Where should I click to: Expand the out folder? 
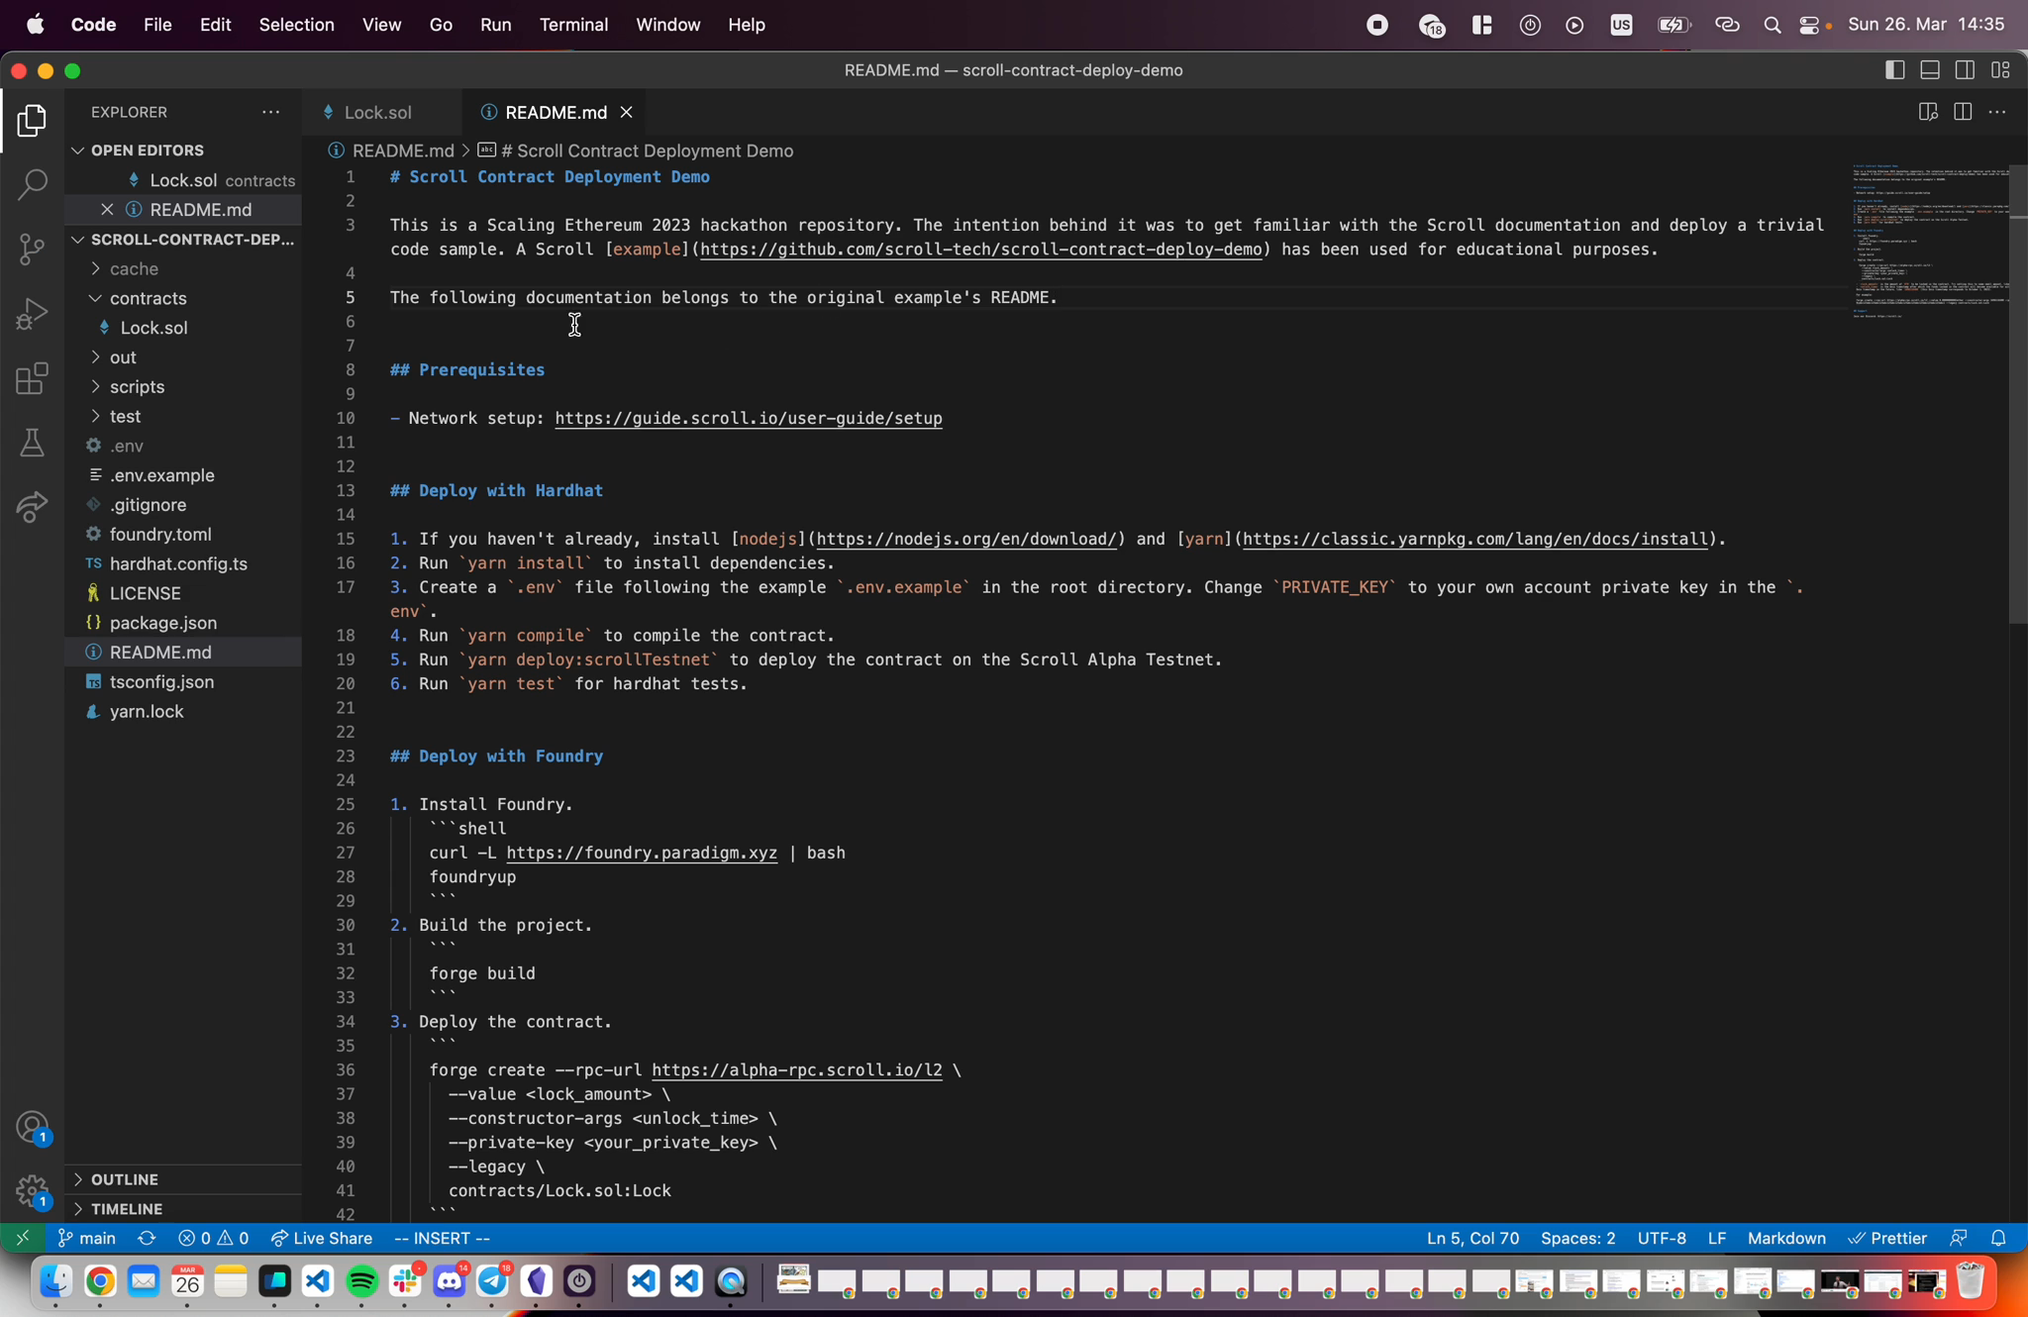pos(184,356)
